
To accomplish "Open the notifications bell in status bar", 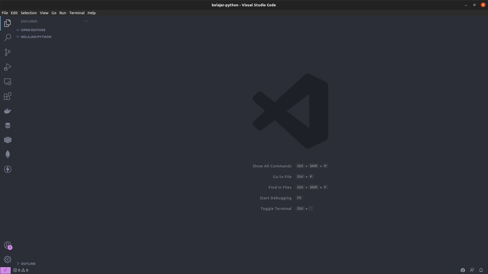I will point(481,270).
